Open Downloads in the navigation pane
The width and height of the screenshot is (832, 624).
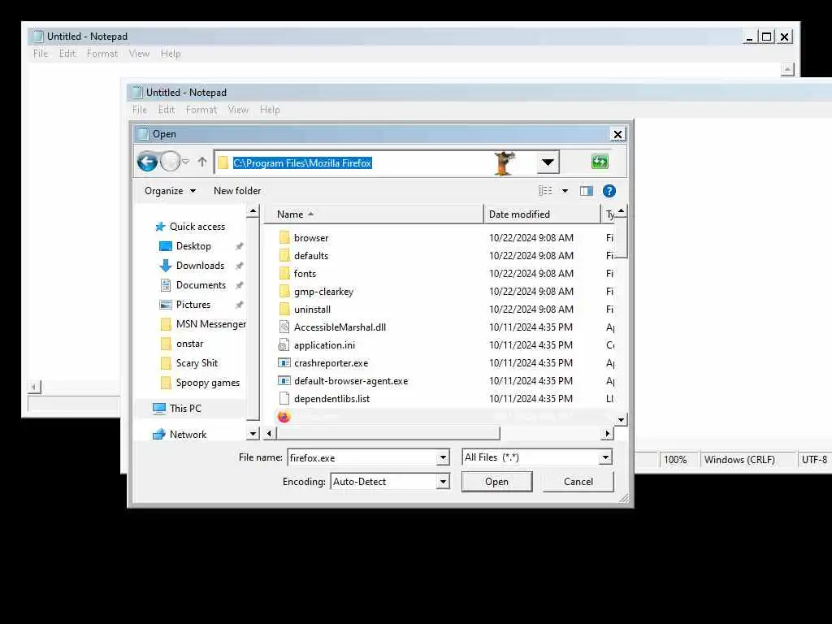192,266
